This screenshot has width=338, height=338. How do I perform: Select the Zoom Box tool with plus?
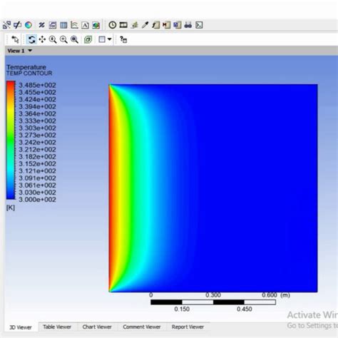[63, 39]
